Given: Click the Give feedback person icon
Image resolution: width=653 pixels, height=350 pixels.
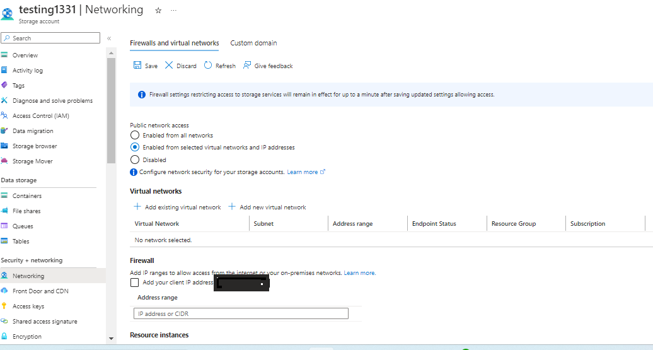Looking at the screenshot, I should point(247,65).
